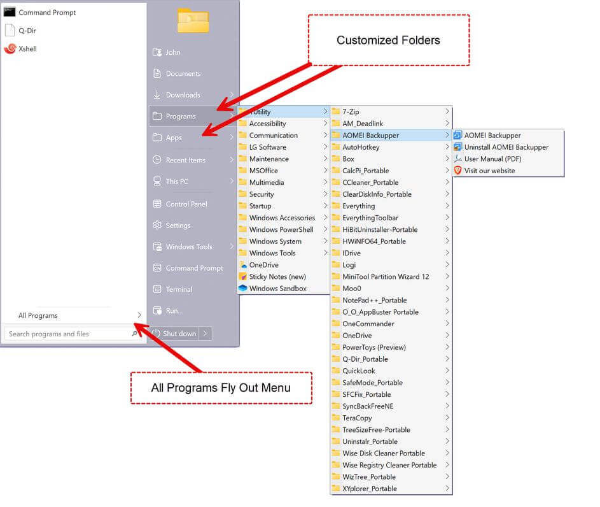Click the This PC computer icon
The width and height of the screenshot is (600, 507).
tap(157, 181)
